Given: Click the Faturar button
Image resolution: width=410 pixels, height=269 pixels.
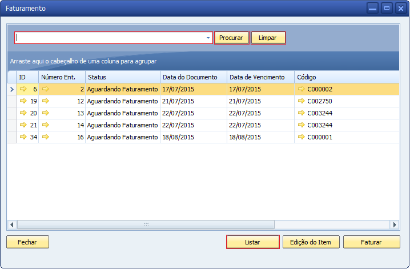Looking at the screenshot, I should 371,242.
